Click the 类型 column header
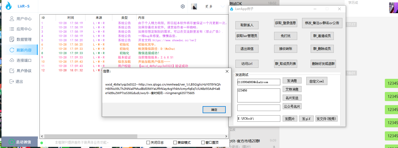 point(124,18)
